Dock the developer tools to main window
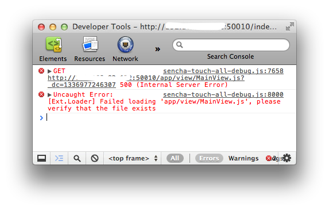 41,158
